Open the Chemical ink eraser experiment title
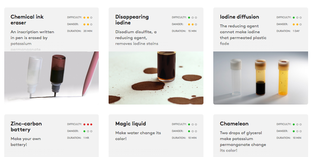Screen dimensions: 314x157 pyautogui.click(x=27, y=20)
